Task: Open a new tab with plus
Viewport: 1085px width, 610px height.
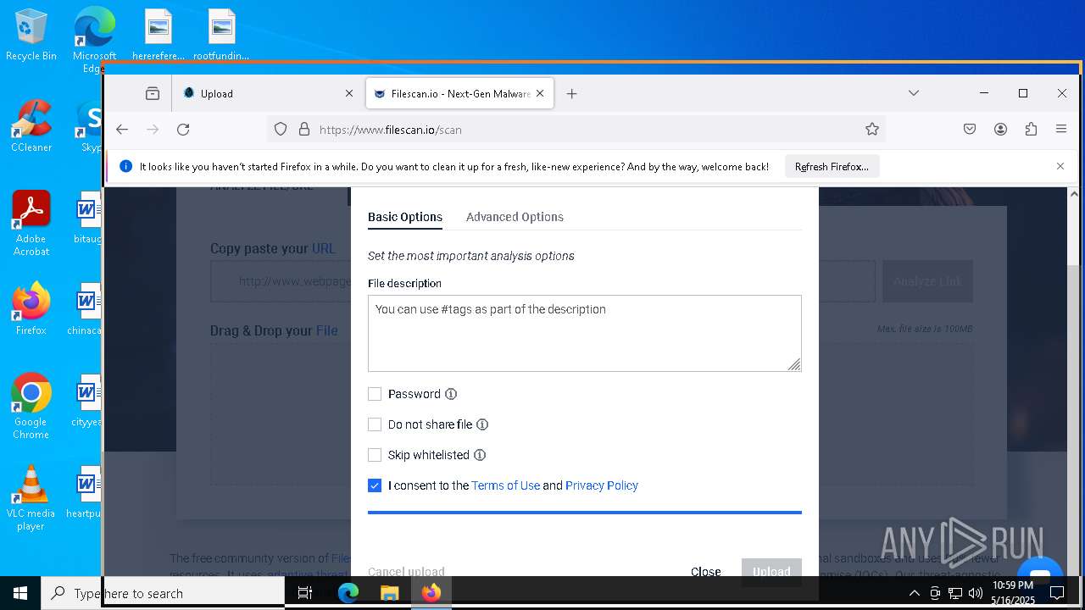Action: (x=571, y=94)
